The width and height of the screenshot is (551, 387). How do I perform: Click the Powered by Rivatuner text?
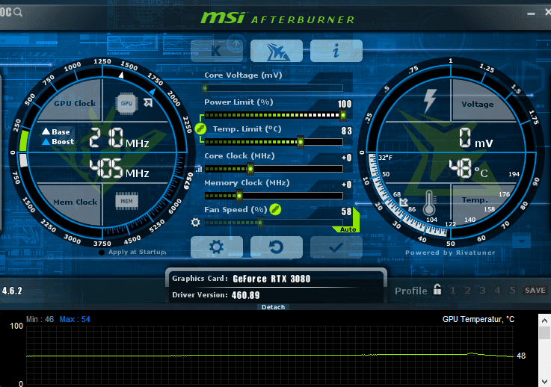click(x=450, y=253)
